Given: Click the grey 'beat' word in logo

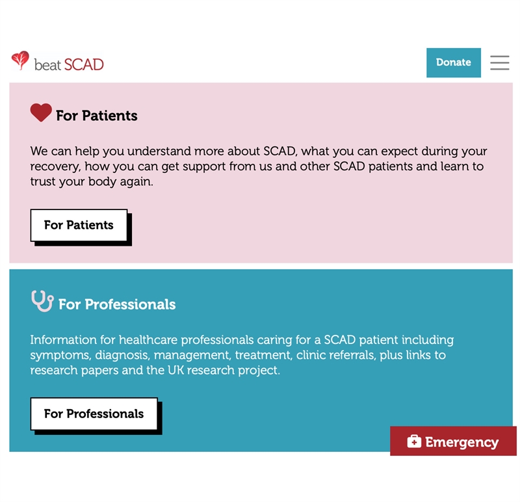Looking at the screenshot, I should coord(47,64).
